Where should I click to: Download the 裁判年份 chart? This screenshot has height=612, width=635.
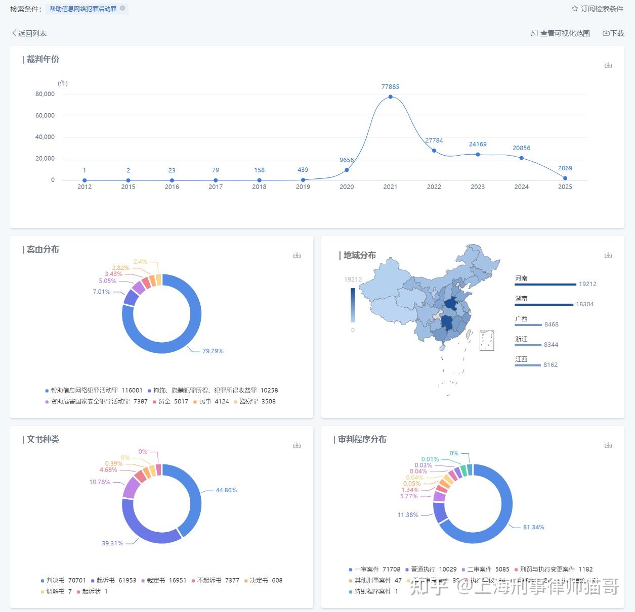click(608, 66)
